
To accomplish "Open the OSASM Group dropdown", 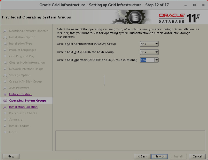I will pos(149,44).
